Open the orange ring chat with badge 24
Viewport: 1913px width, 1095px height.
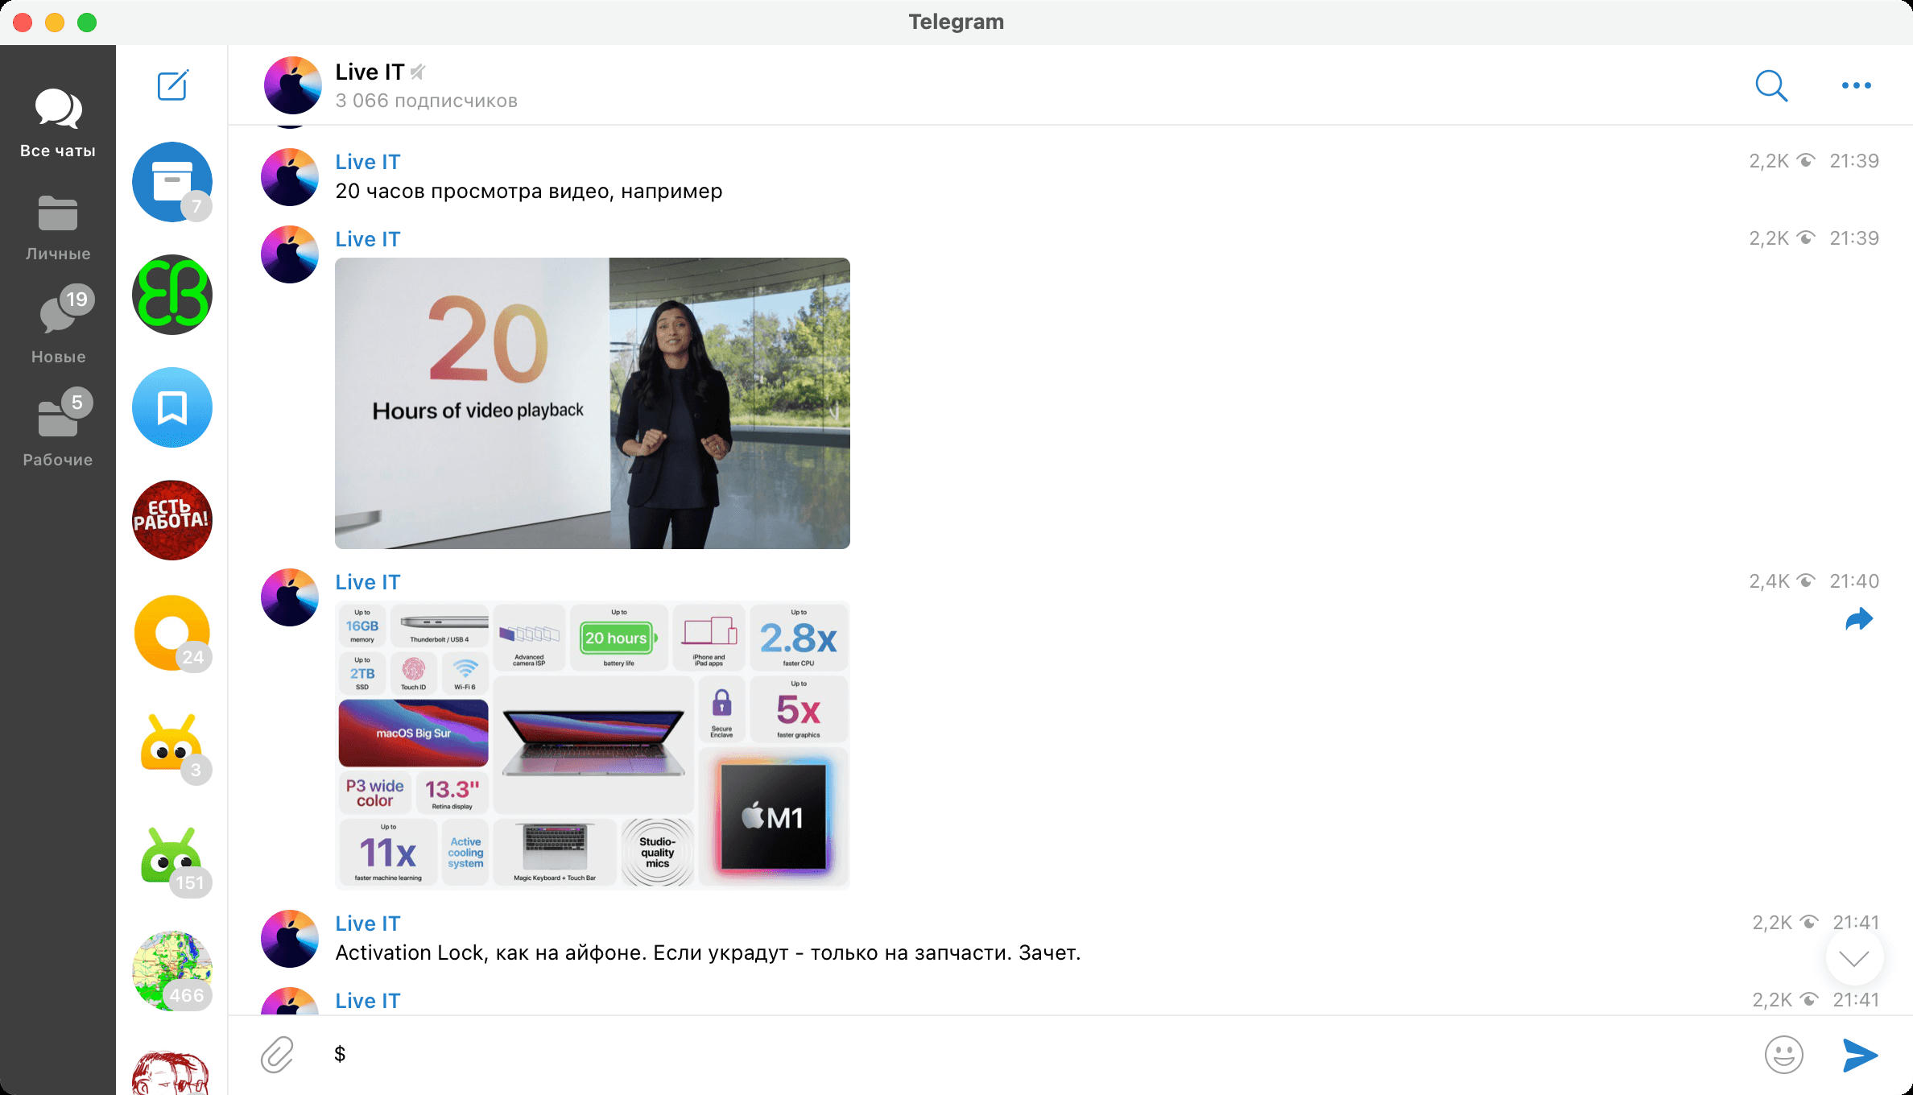click(172, 633)
